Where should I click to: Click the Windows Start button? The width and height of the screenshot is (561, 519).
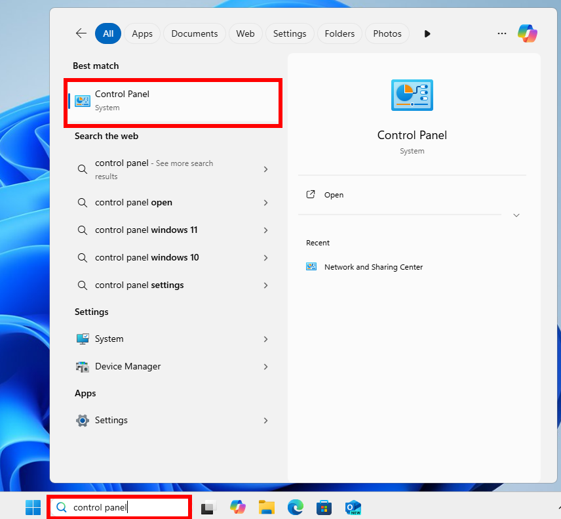[33, 507]
